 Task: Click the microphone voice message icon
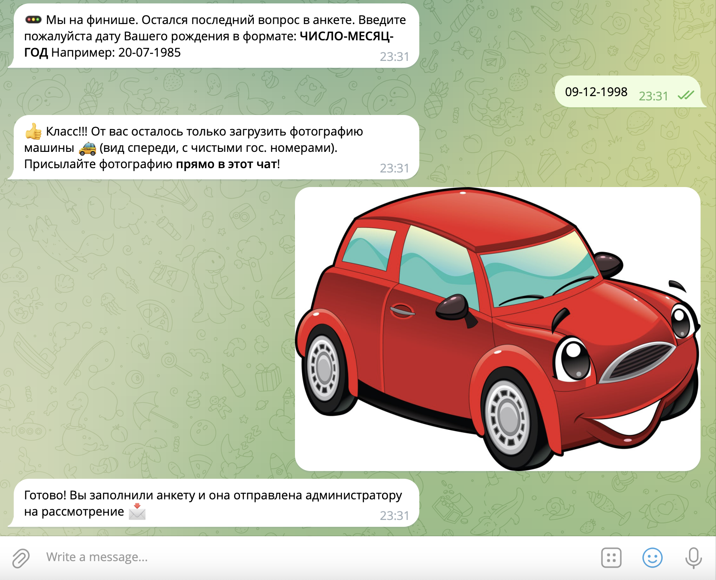point(693,558)
